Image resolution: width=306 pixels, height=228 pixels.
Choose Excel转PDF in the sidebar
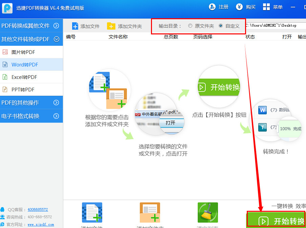pyautogui.click(x=31, y=77)
